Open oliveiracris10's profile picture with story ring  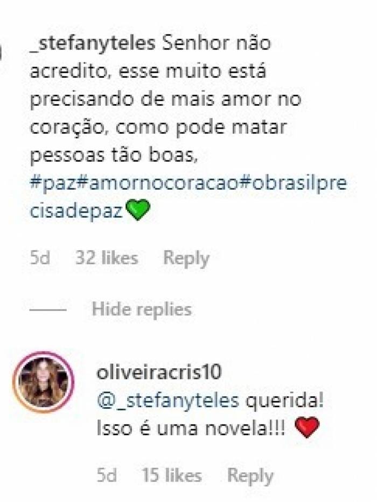point(43,382)
